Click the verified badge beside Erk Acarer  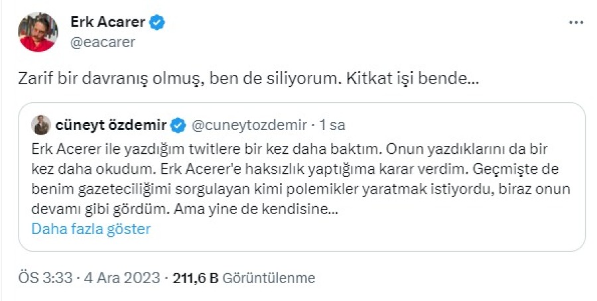(x=157, y=23)
